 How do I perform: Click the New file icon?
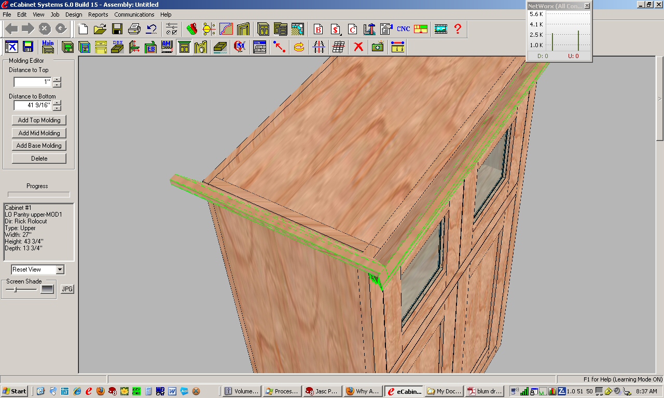pyautogui.click(x=83, y=29)
